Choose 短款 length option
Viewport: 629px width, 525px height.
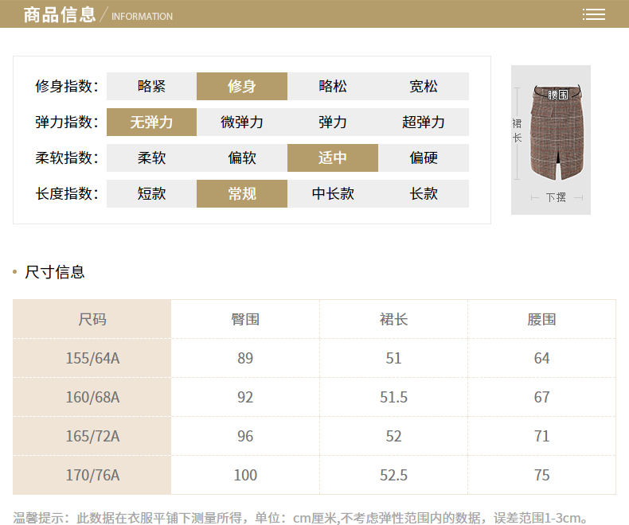click(x=151, y=194)
